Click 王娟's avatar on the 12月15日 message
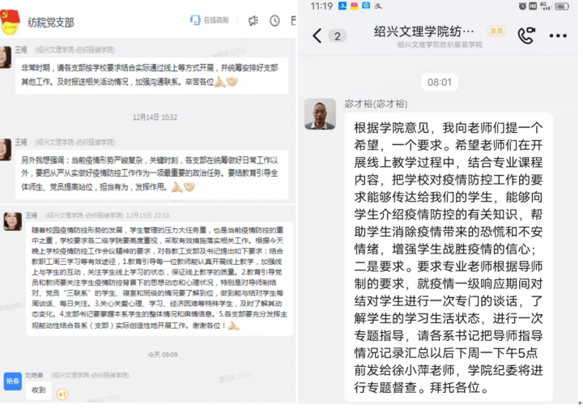The image size is (583, 409). tap(13, 221)
